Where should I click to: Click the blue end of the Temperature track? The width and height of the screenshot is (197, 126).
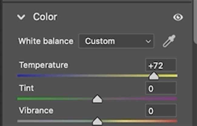click(20, 76)
